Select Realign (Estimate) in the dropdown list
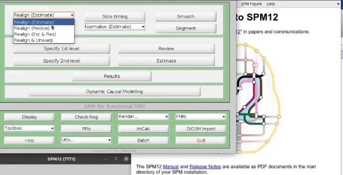Viewport: 343px width, 175px height. tap(44, 22)
